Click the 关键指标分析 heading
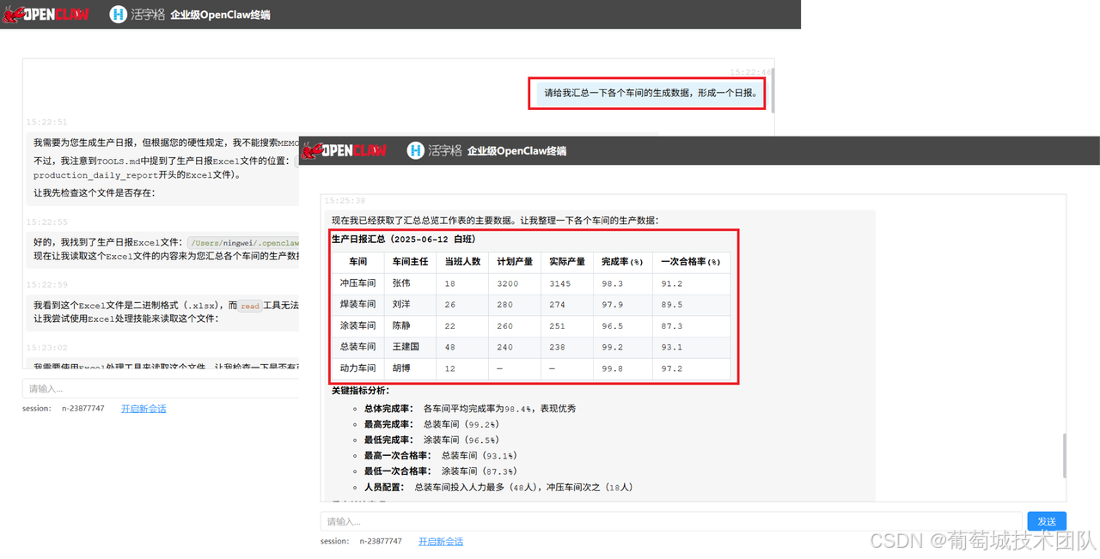The width and height of the screenshot is (1100, 559). (x=360, y=391)
